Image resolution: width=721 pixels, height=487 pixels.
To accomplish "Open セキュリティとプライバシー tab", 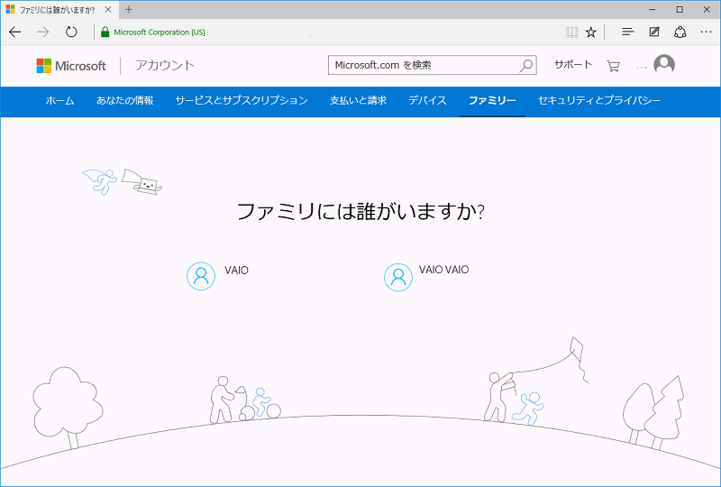I will (599, 100).
